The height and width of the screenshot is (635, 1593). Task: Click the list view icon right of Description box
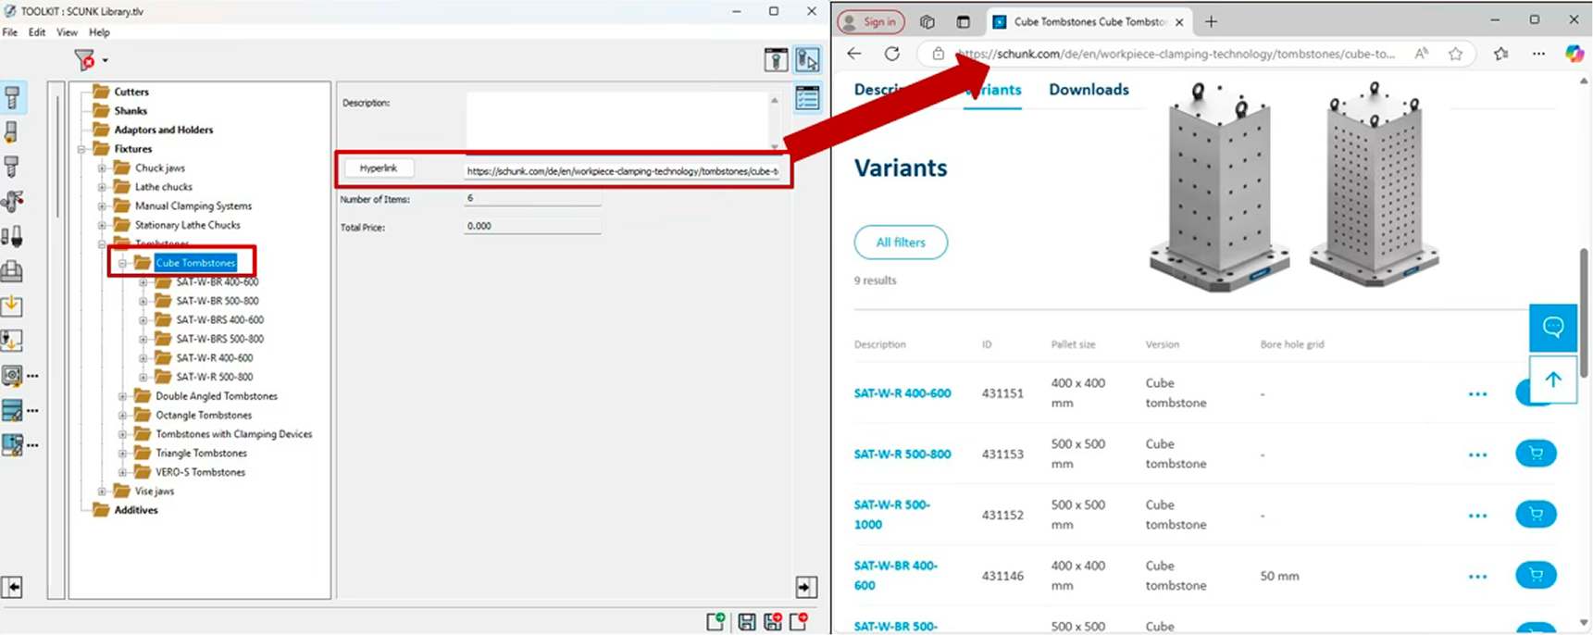pyautogui.click(x=807, y=97)
